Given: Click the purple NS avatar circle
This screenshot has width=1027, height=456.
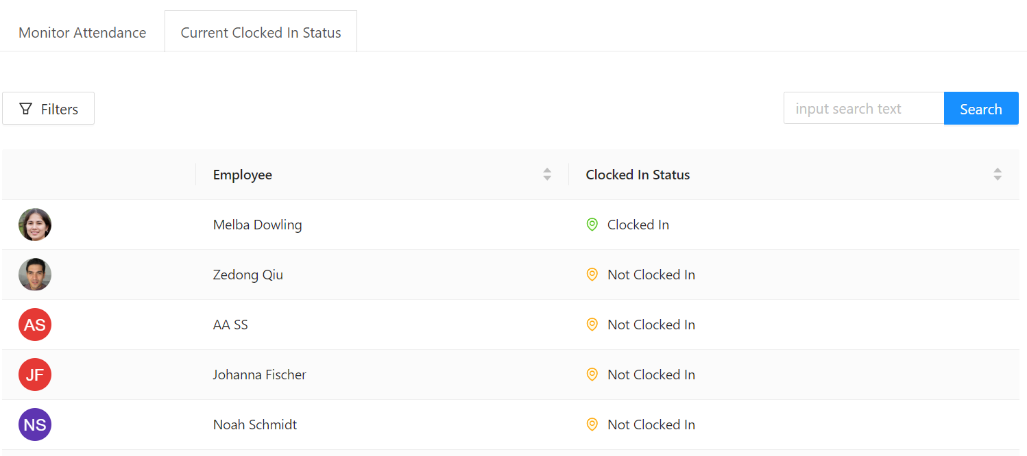Looking at the screenshot, I should pyautogui.click(x=35, y=425).
